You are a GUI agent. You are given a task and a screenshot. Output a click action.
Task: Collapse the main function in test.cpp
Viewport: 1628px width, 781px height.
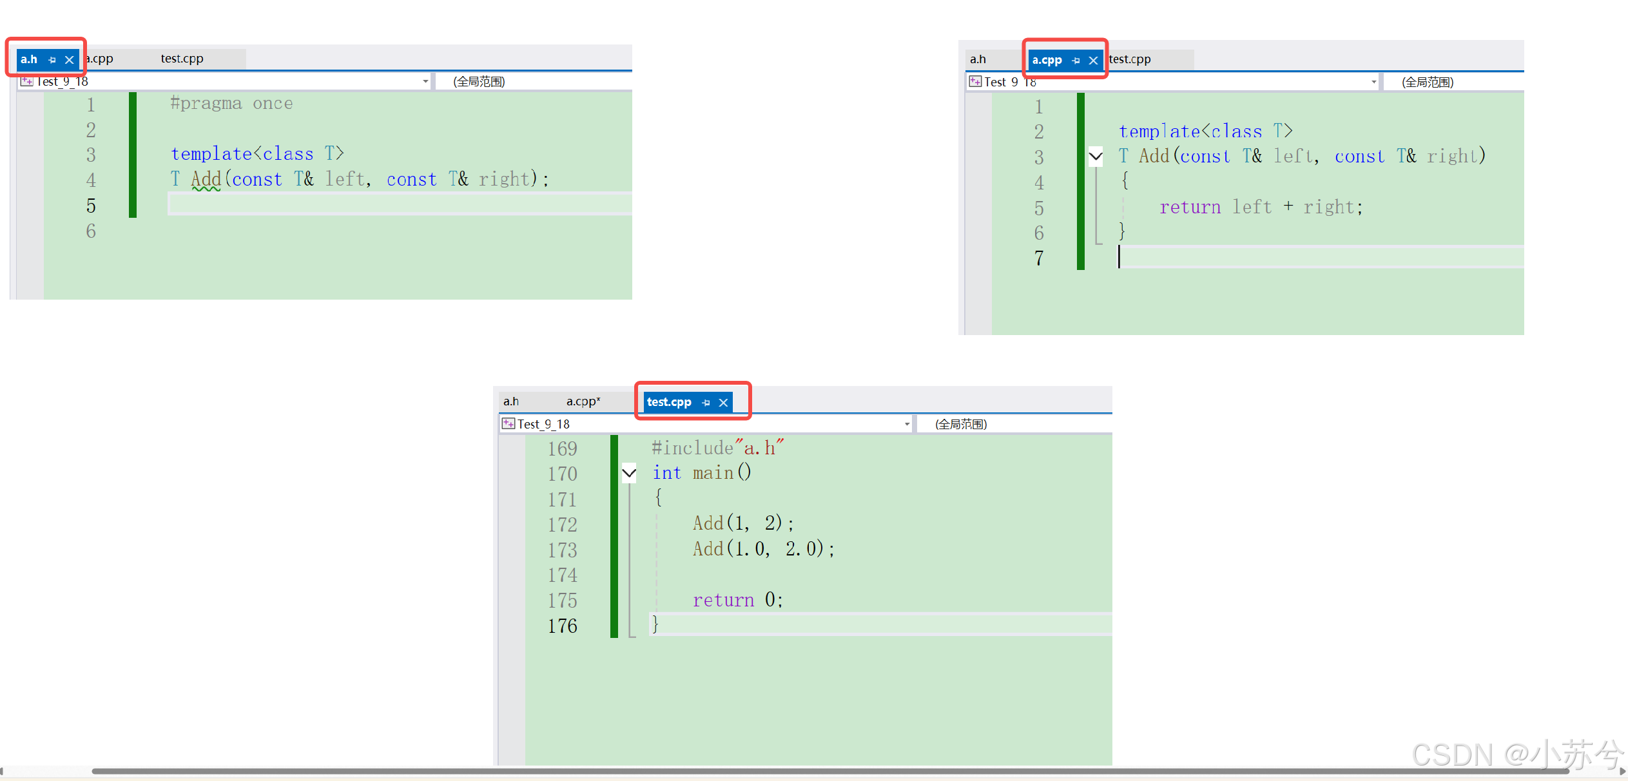(629, 473)
